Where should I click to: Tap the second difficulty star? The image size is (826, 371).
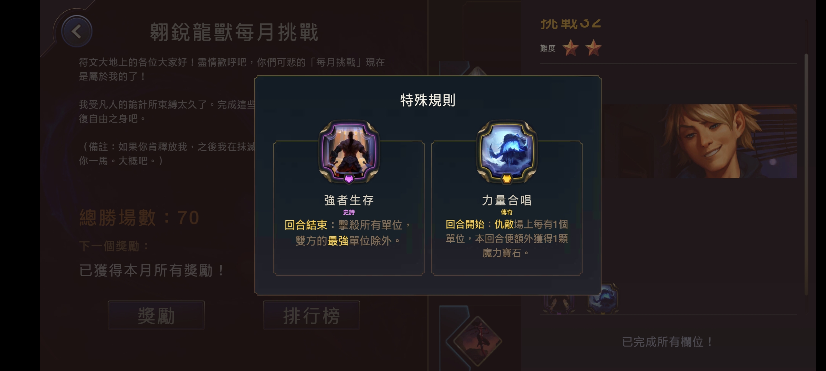click(x=593, y=48)
